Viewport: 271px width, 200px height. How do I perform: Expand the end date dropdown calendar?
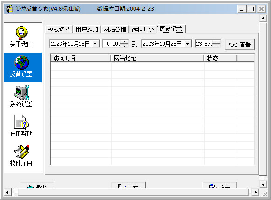[187, 44]
